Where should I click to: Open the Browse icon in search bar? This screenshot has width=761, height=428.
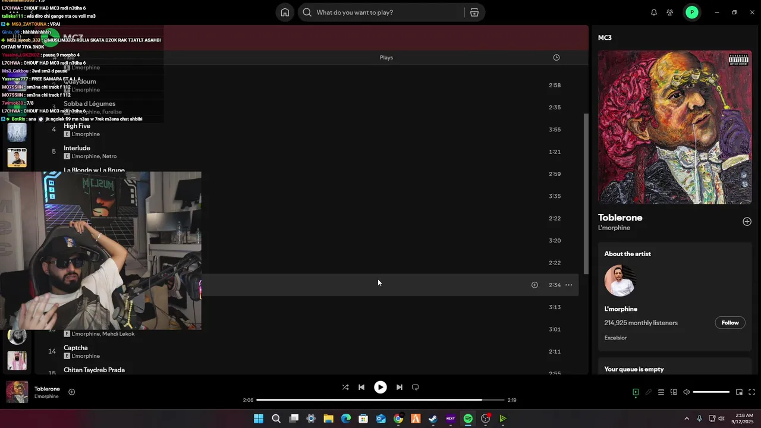474,12
